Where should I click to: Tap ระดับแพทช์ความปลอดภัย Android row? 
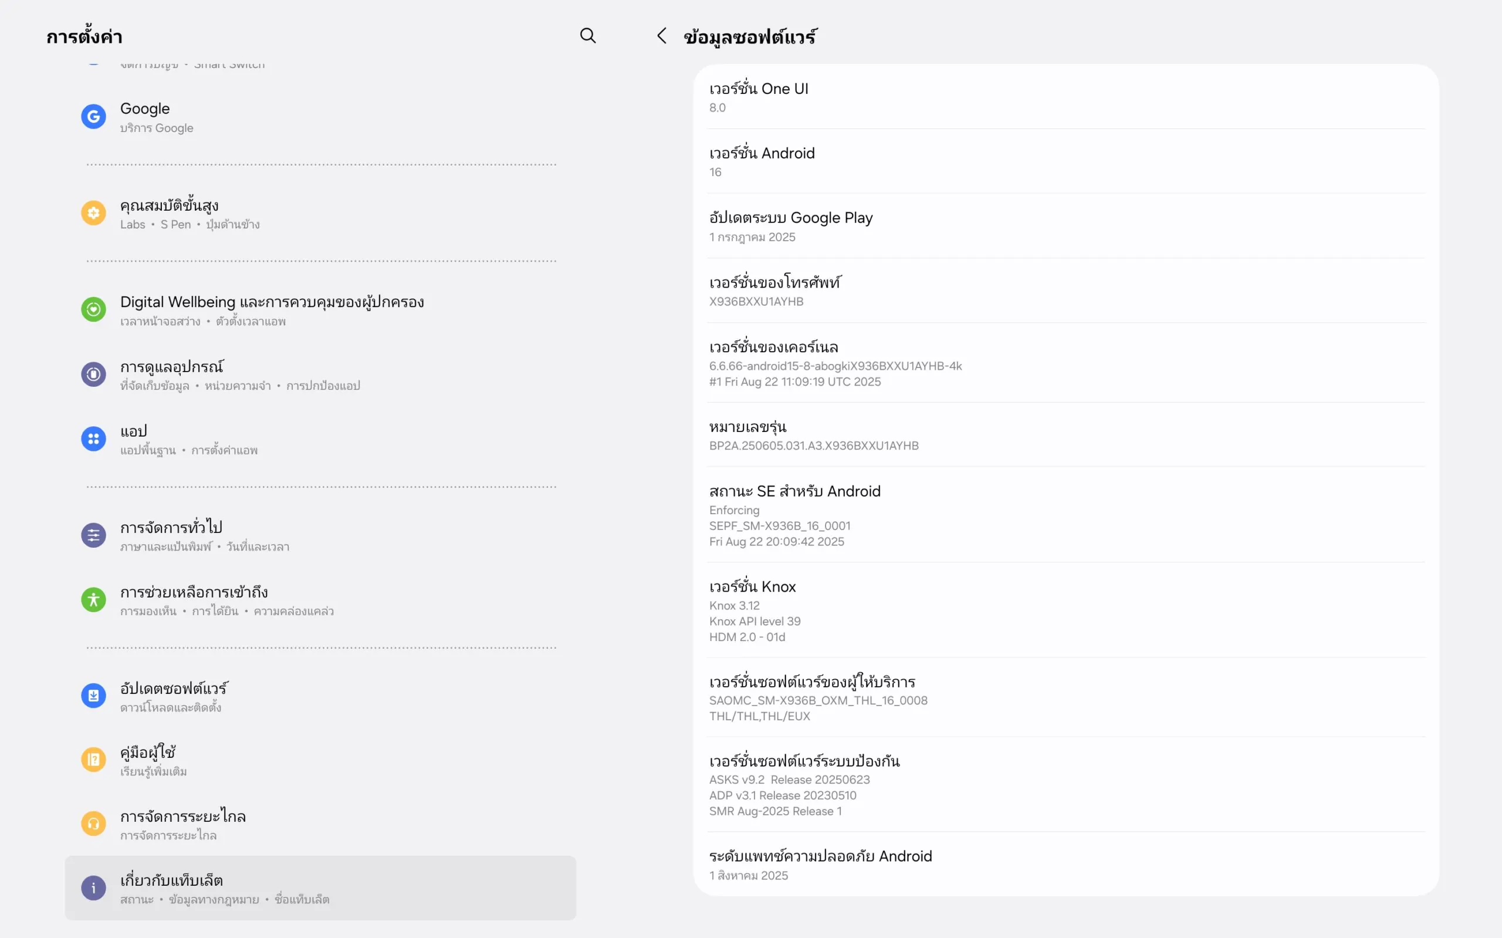click(1066, 863)
